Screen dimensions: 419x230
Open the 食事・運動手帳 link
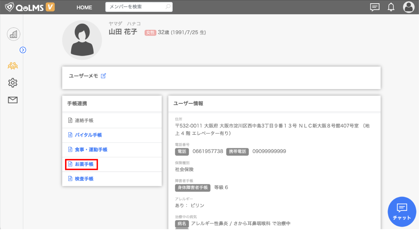90,150
